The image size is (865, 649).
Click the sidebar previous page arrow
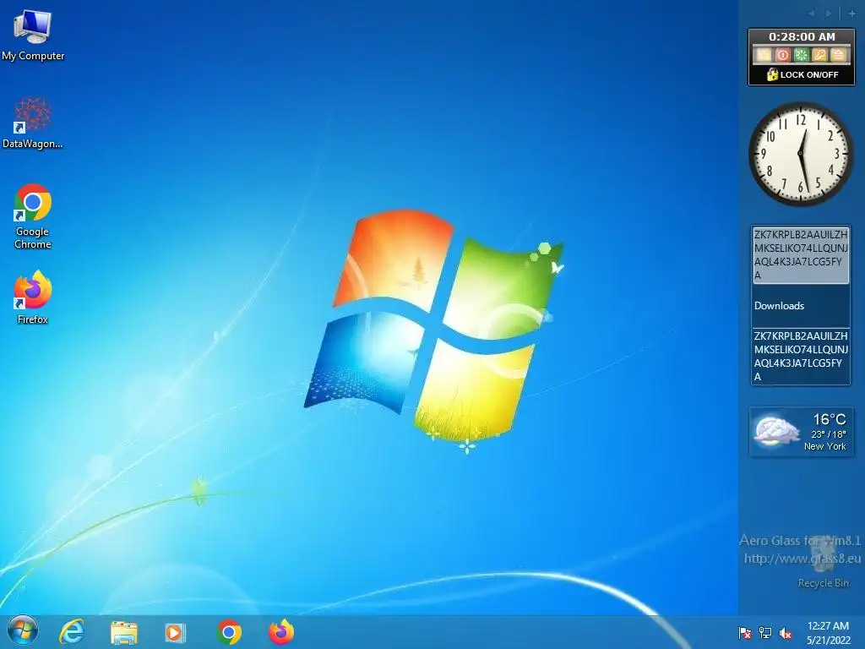tap(812, 14)
